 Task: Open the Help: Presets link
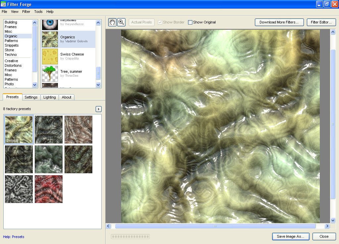pos(14,237)
